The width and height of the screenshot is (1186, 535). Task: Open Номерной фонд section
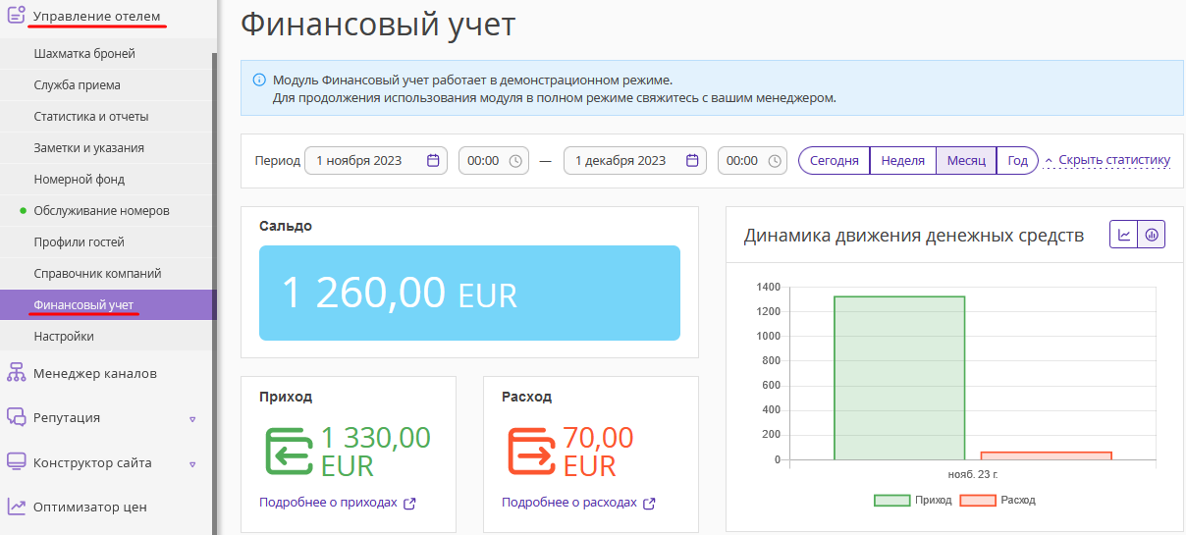(106, 180)
